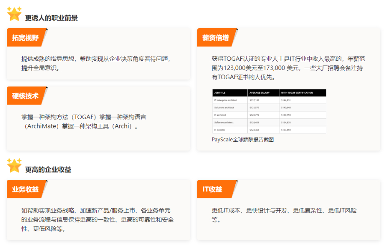Click the 业务收益 orange label
This screenshot has width=385, height=248.
point(25,189)
